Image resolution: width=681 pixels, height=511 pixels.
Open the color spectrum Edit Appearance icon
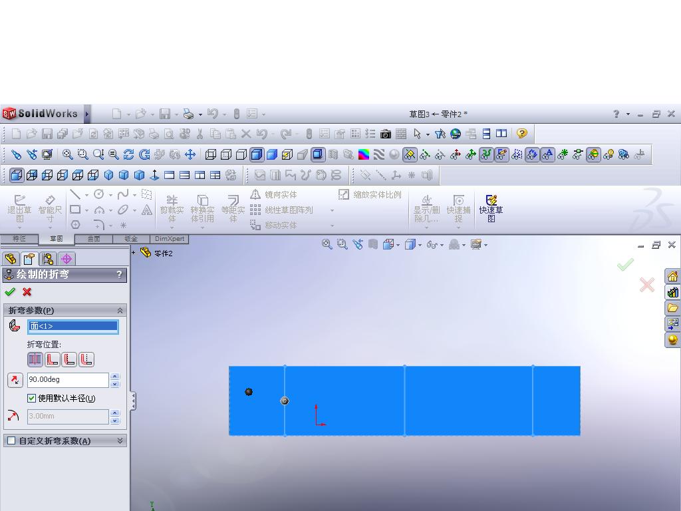coord(364,154)
